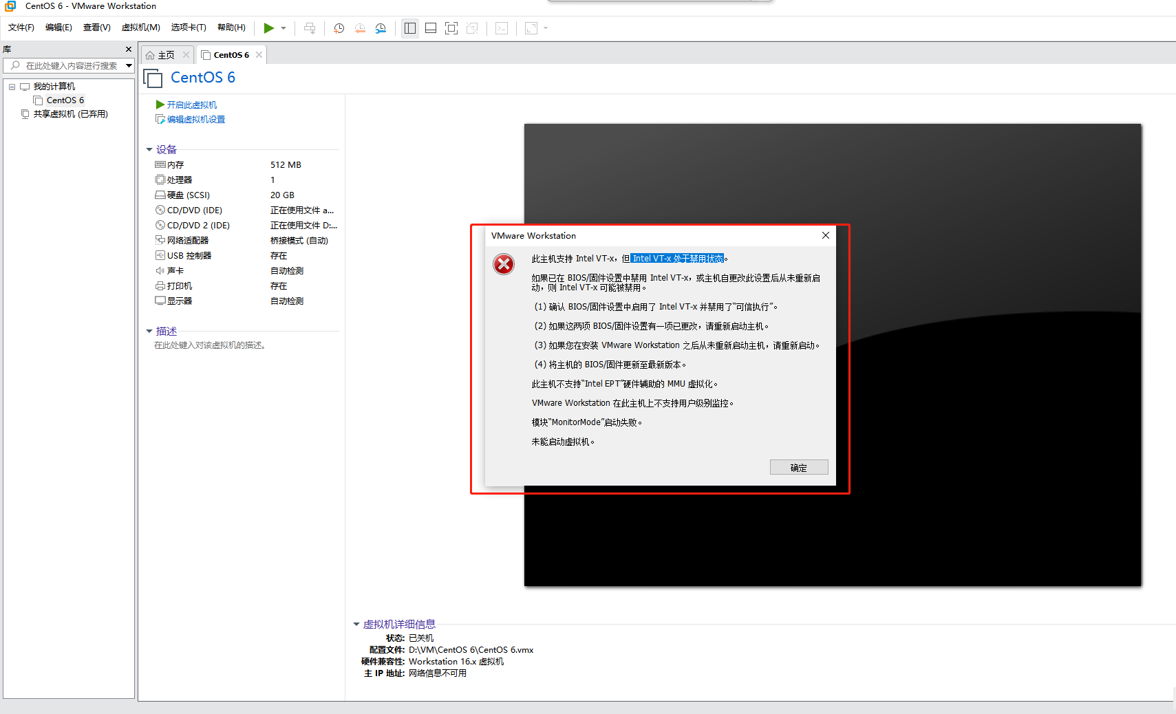Open the 查看(V) menu

pos(97,28)
